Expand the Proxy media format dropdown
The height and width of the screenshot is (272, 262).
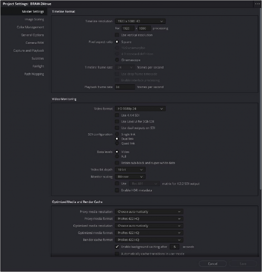(149, 219)
